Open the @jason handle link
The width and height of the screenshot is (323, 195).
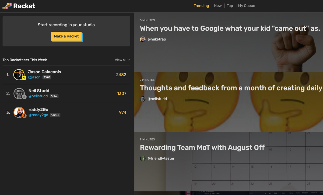[x=34, y=77]
